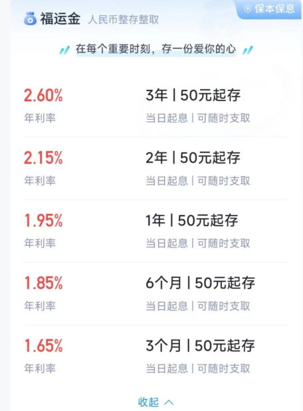
Task: Open the 福运金 product title
Action: point(60,19)
